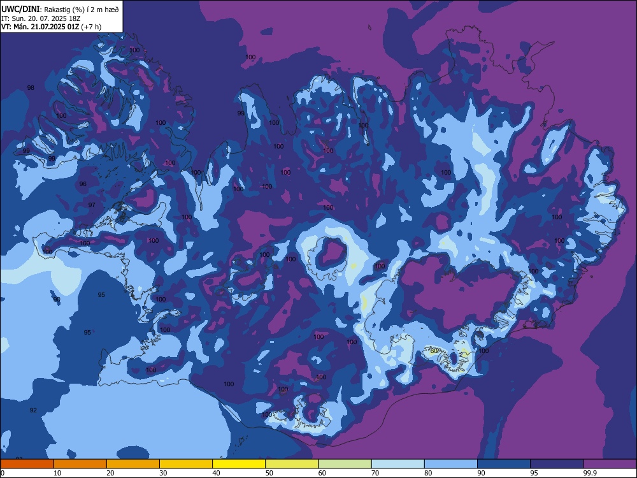Click the purple above-99.9 legend swatch
637x478 pixels.
pos(610,464)
